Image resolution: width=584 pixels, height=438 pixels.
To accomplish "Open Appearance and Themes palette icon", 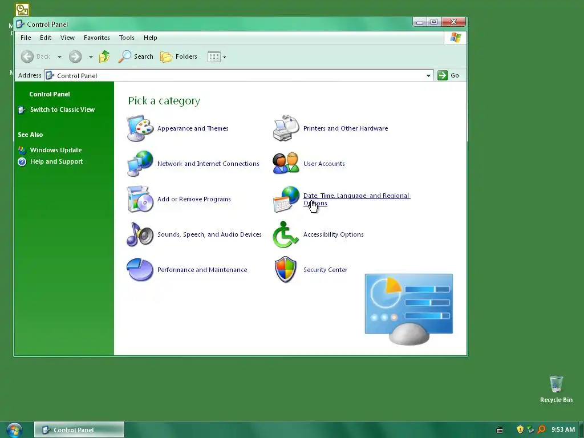I will point(140,128).
